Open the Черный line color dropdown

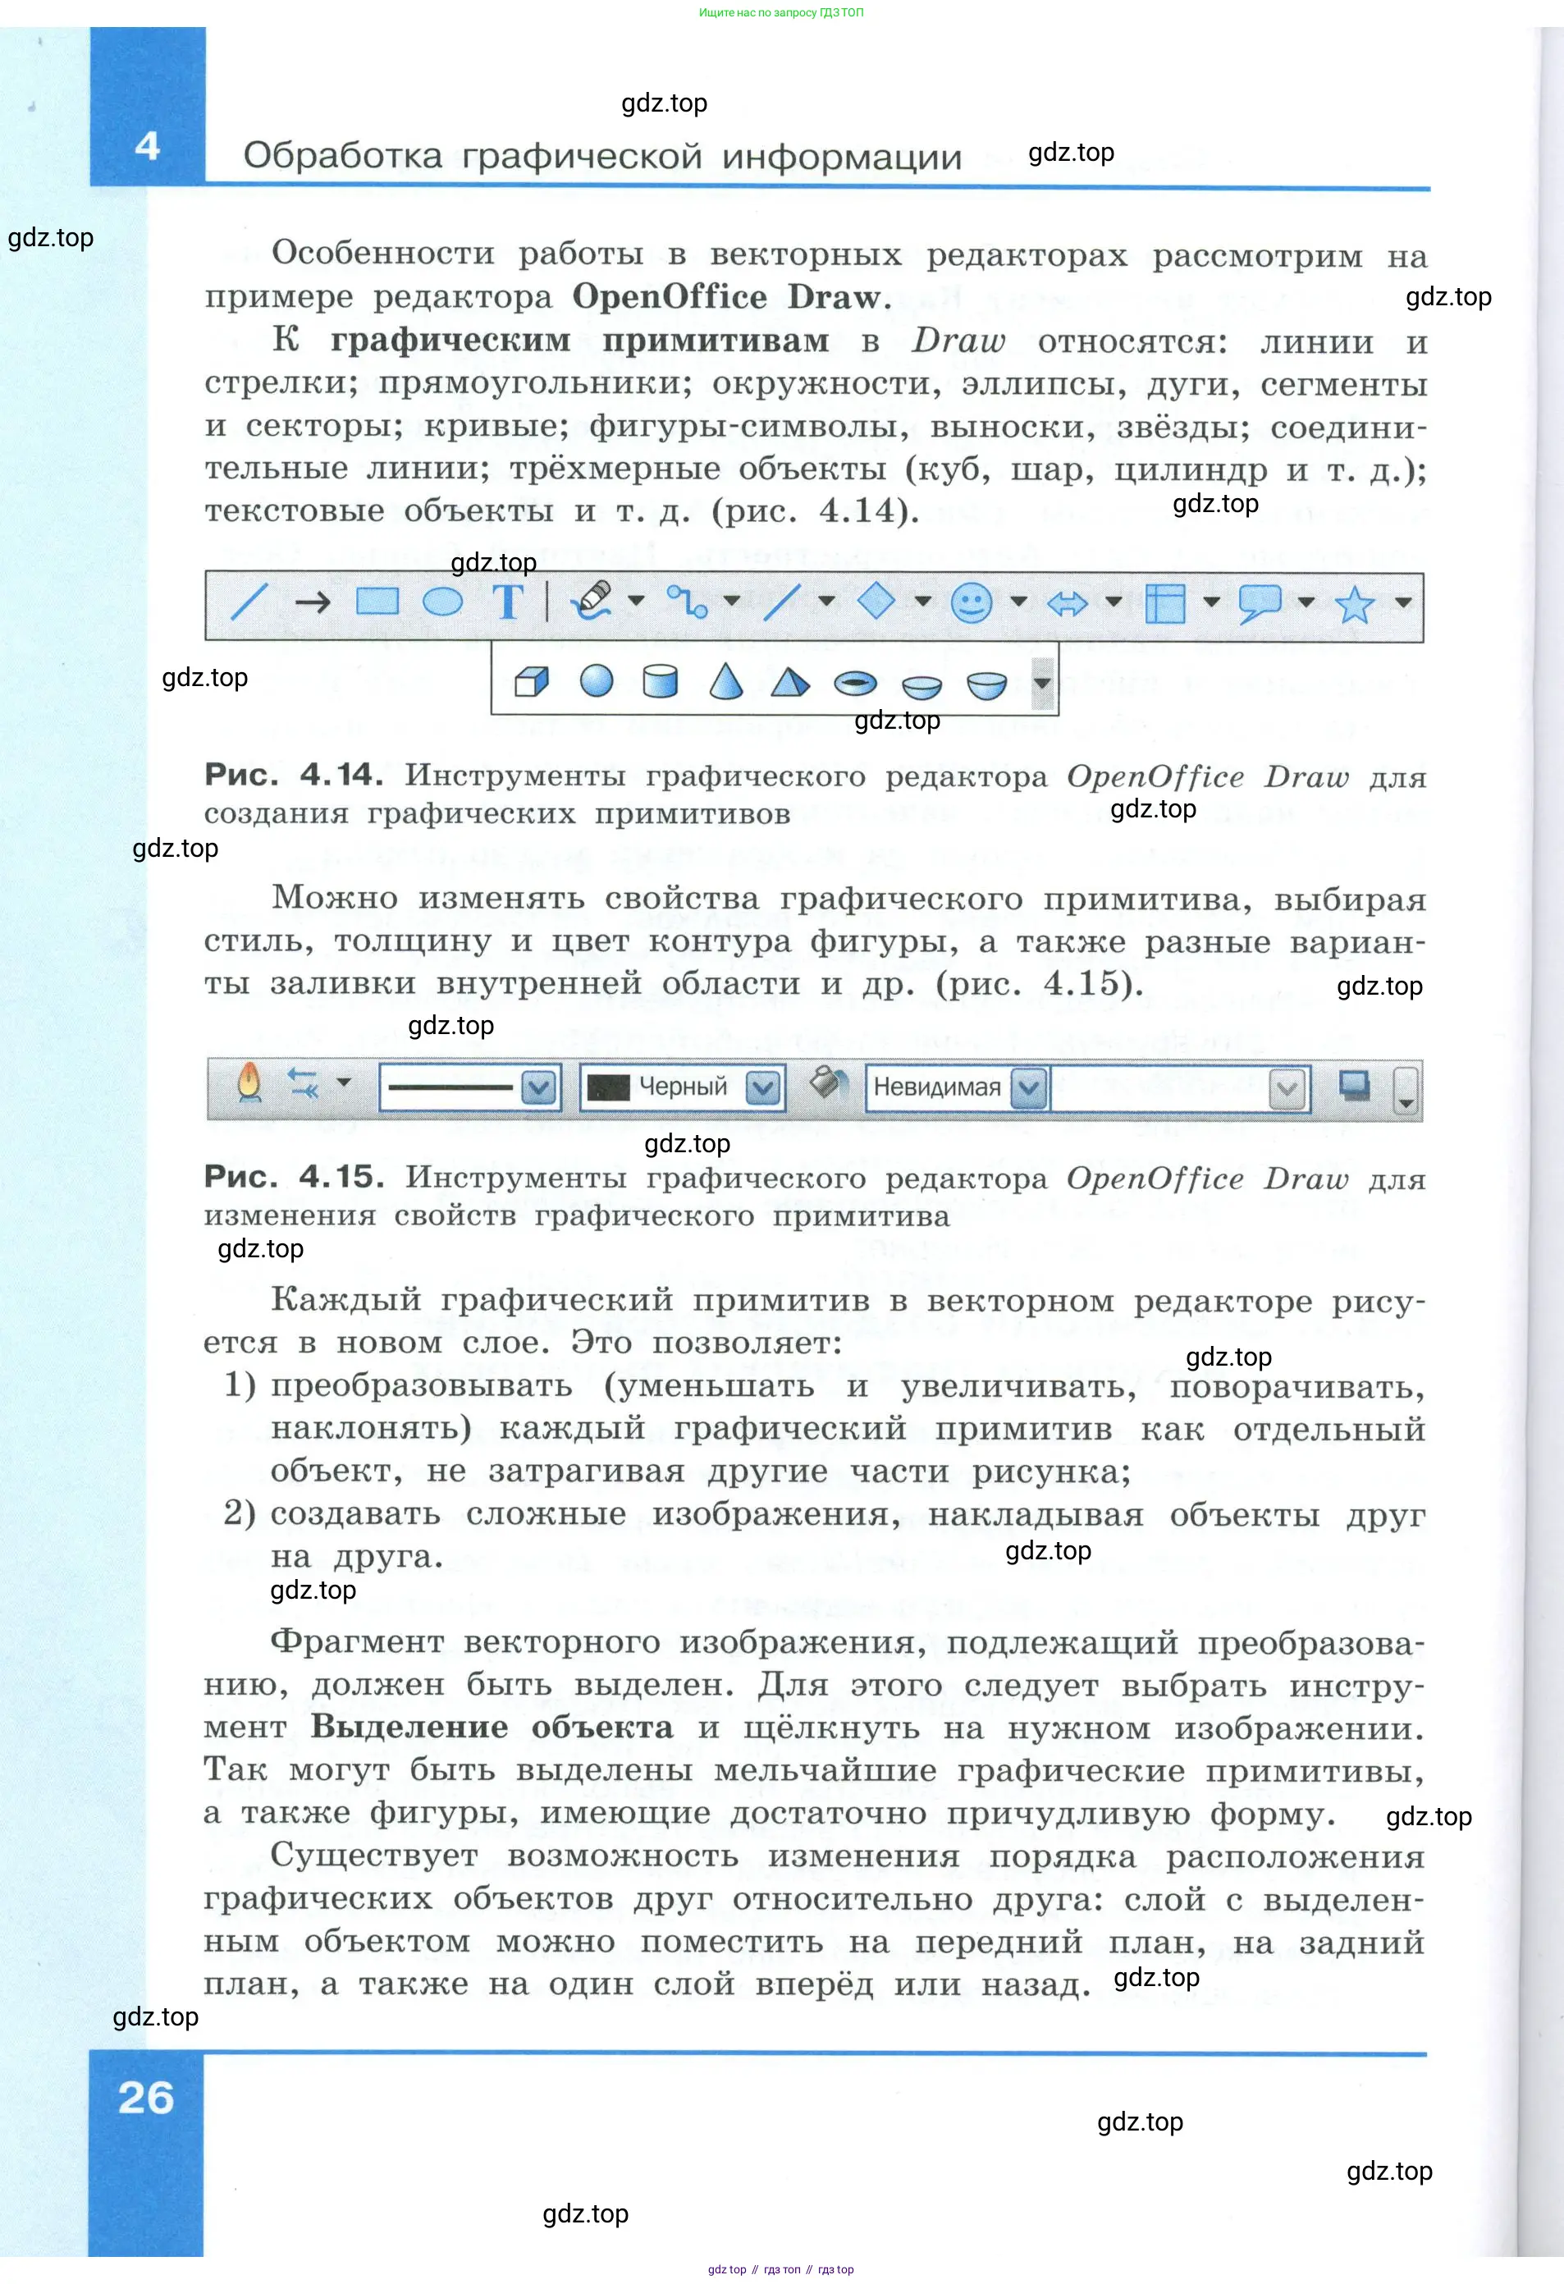(764, 1087)
